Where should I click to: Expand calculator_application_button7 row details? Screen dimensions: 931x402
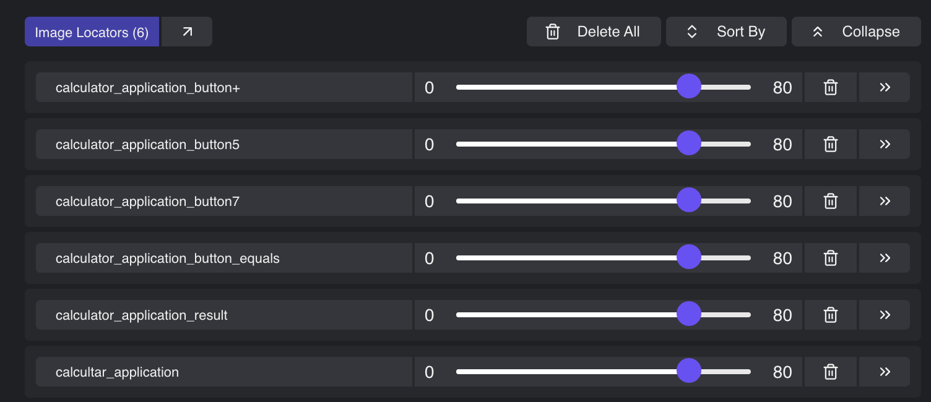click(885, 201)
